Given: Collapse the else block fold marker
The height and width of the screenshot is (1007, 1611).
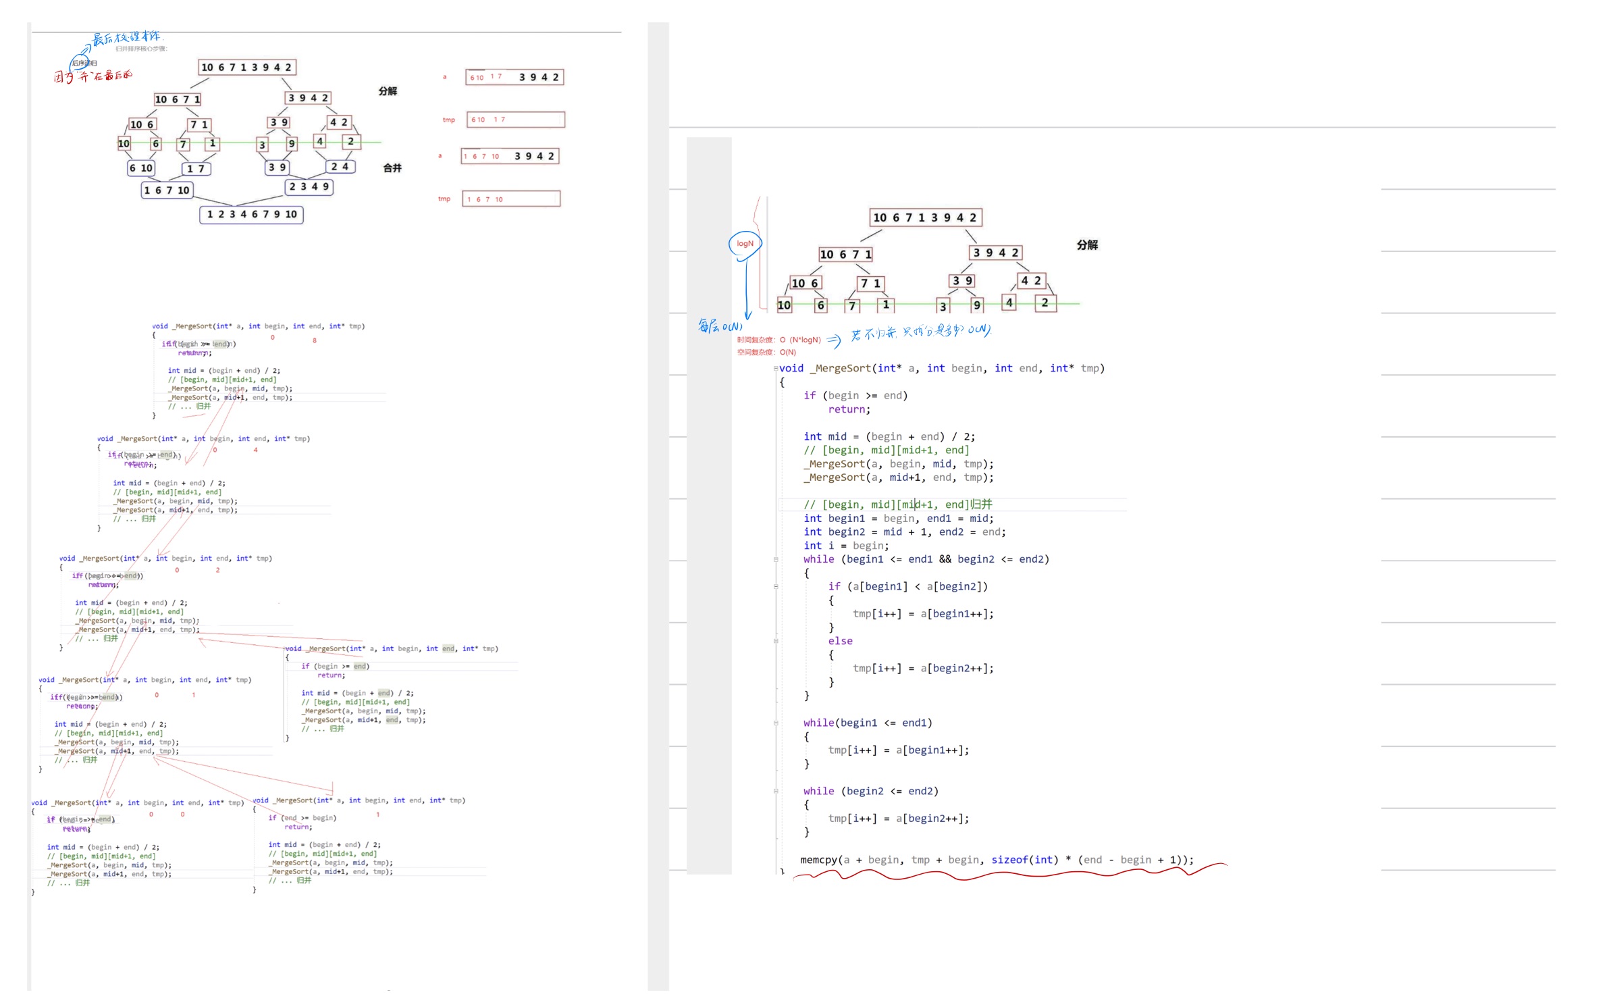Looking at the screenshot, I should (x=776, y=642).
